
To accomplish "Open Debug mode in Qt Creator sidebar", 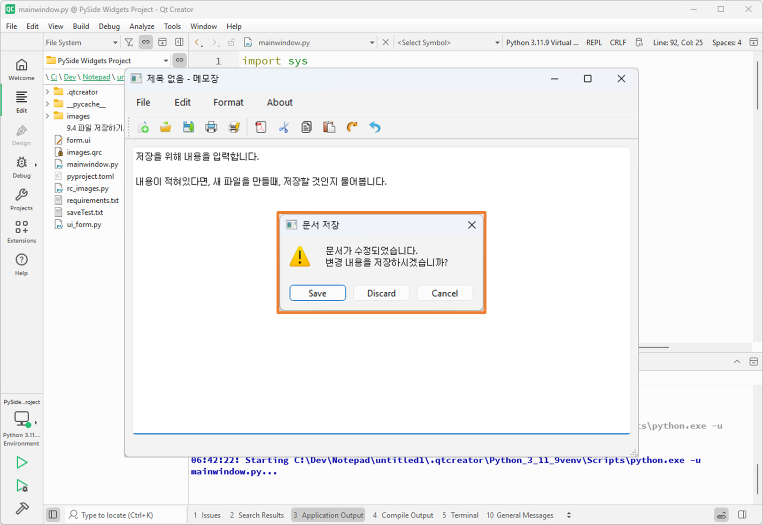I will [22, 167].
